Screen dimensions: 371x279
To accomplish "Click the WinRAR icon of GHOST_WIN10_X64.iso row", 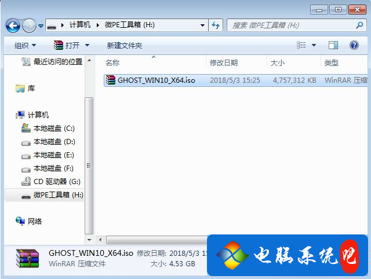I will tap(111, 80).
